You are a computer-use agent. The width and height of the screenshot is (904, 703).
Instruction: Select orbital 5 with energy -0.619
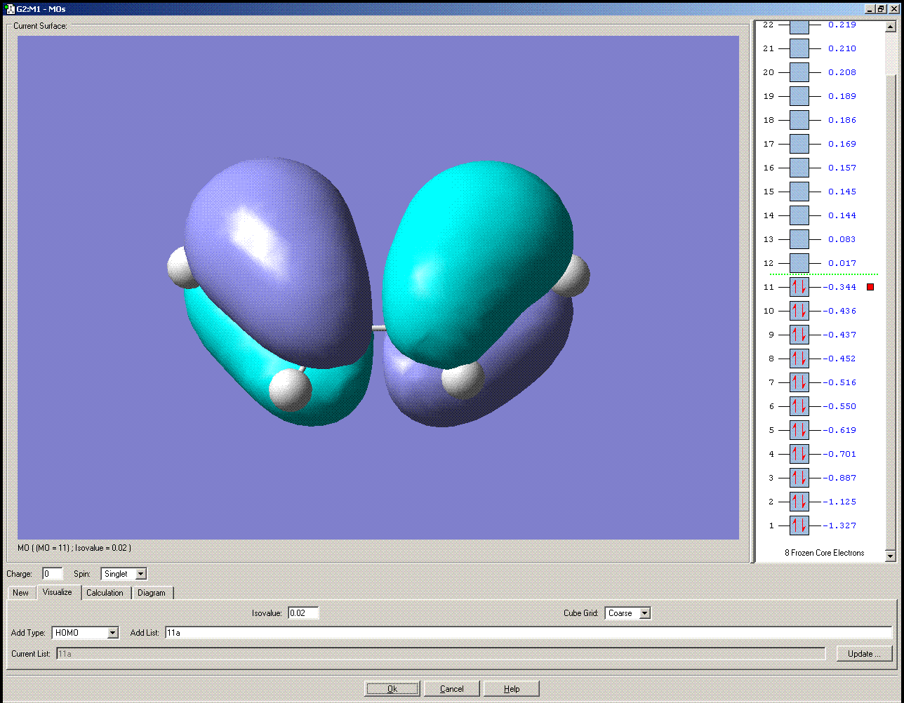(x=799, y=430)
